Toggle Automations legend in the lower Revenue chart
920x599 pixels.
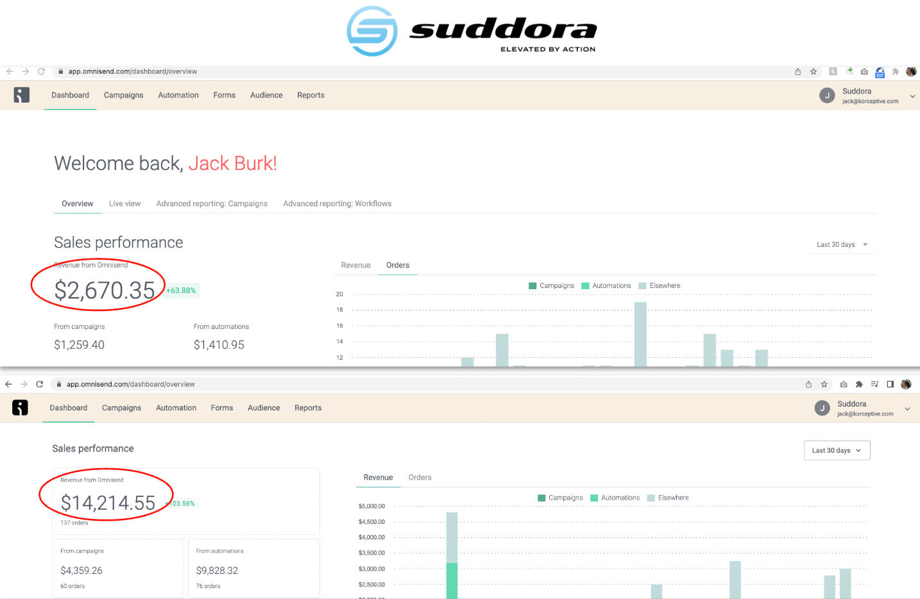pos(615,498)
